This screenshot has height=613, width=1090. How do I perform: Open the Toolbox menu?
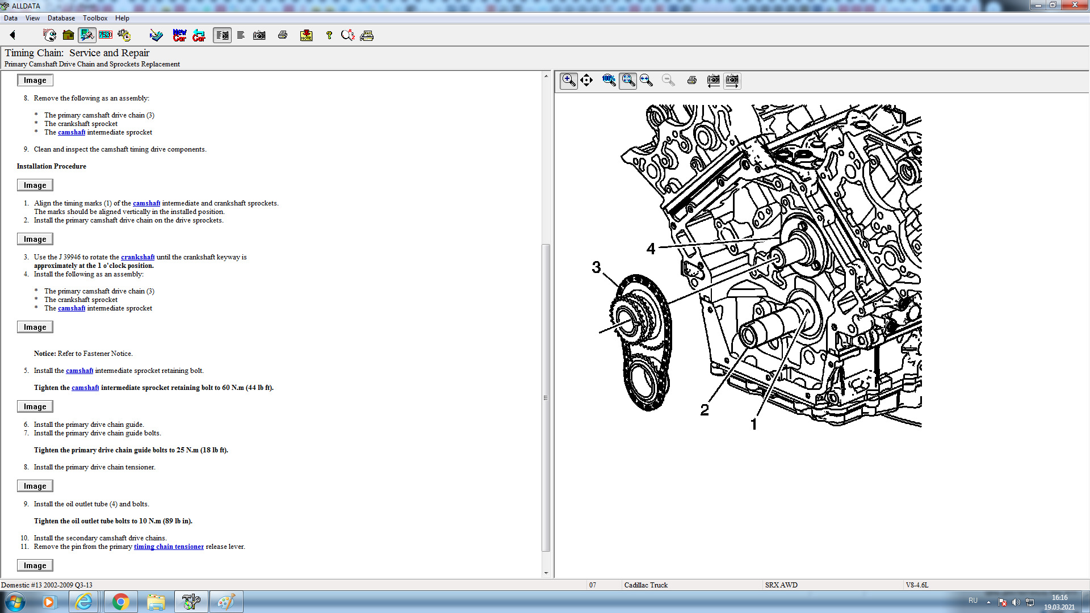click(x=95, y=18)
